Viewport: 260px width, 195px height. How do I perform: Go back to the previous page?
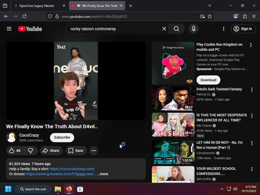click(x=6, y=17)
